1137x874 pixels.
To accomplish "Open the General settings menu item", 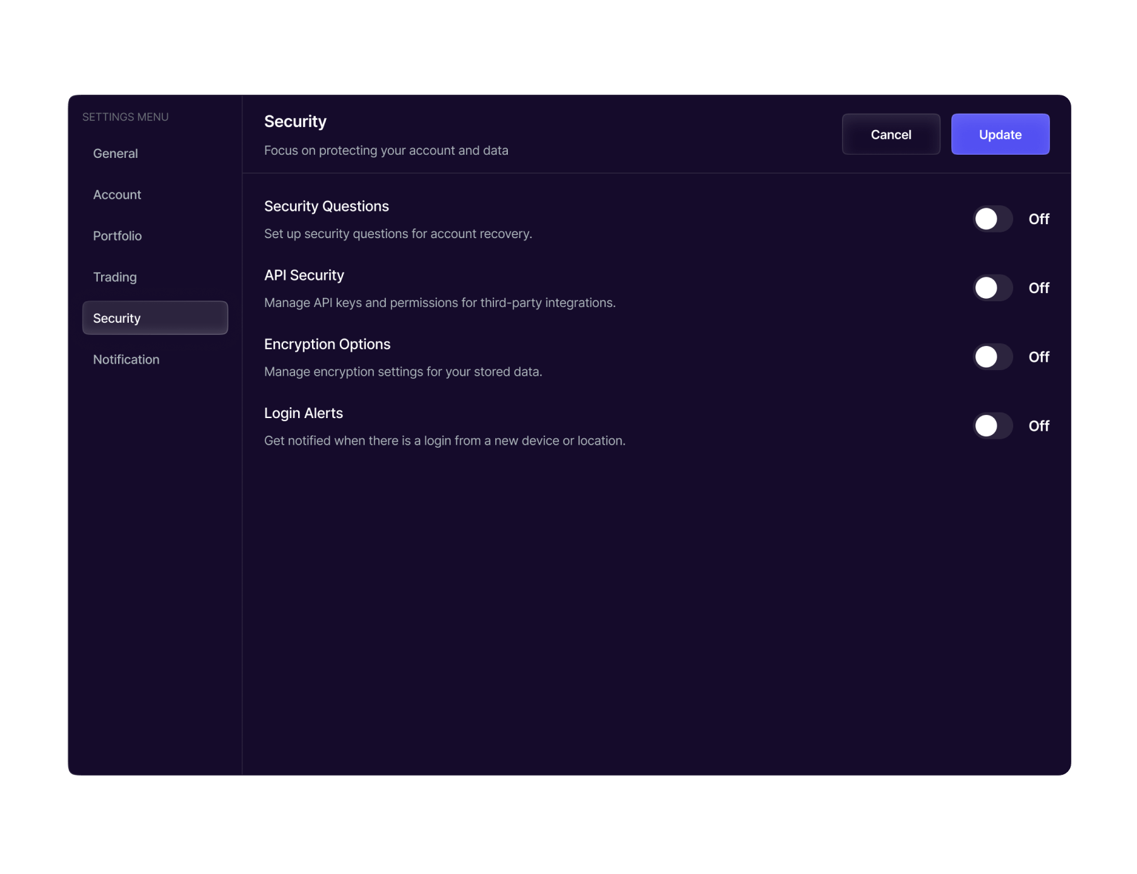I will click(x=116, y=153).
